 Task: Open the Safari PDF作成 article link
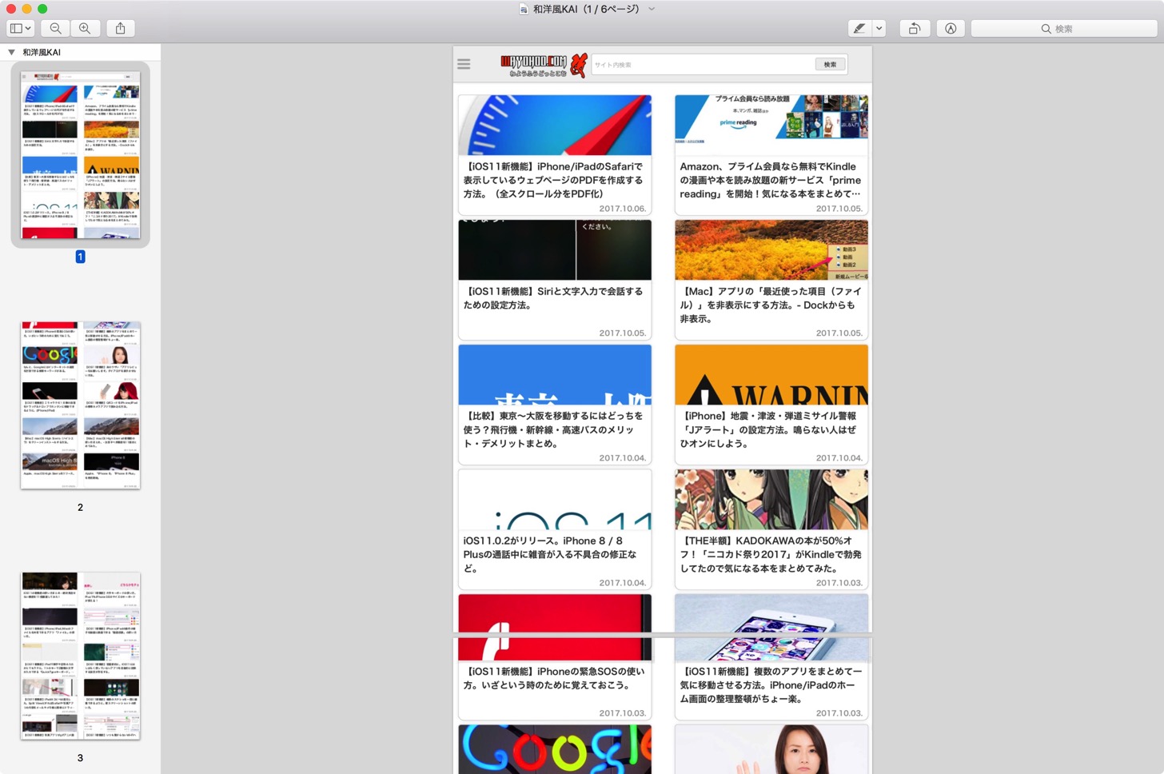coord(554,180)
